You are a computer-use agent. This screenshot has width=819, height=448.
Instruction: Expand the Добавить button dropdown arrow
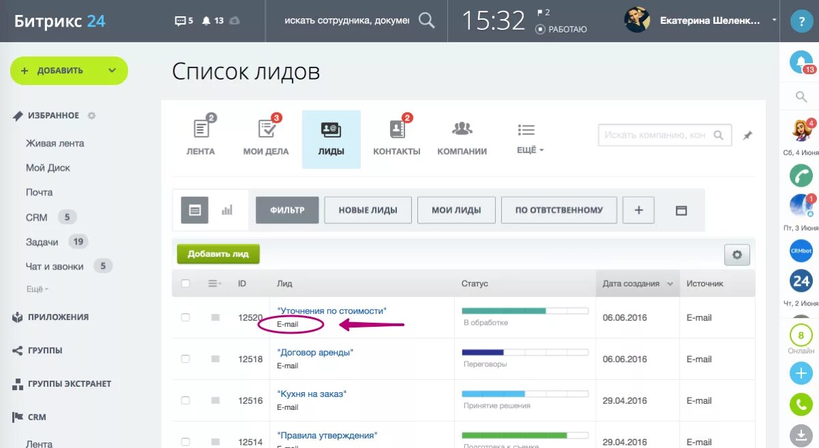pos(113,70)
